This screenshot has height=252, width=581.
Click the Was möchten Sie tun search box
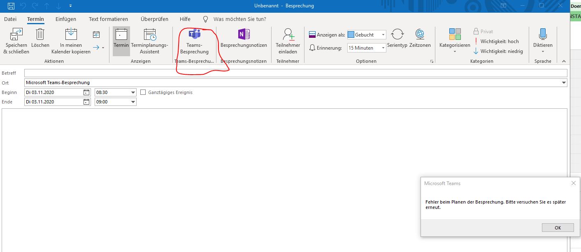[239, 19]
